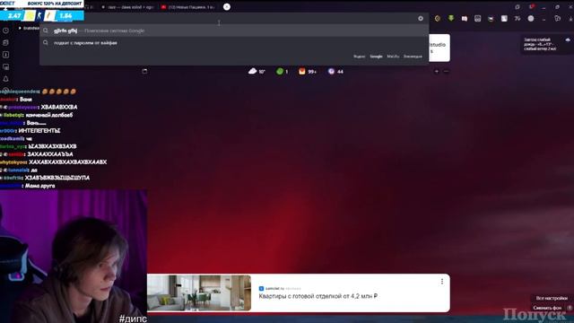Click 'Сменить фон' to change background
The height and width of the screenshot is (323, 574).
pyautogui.click(x=547, y=308)
